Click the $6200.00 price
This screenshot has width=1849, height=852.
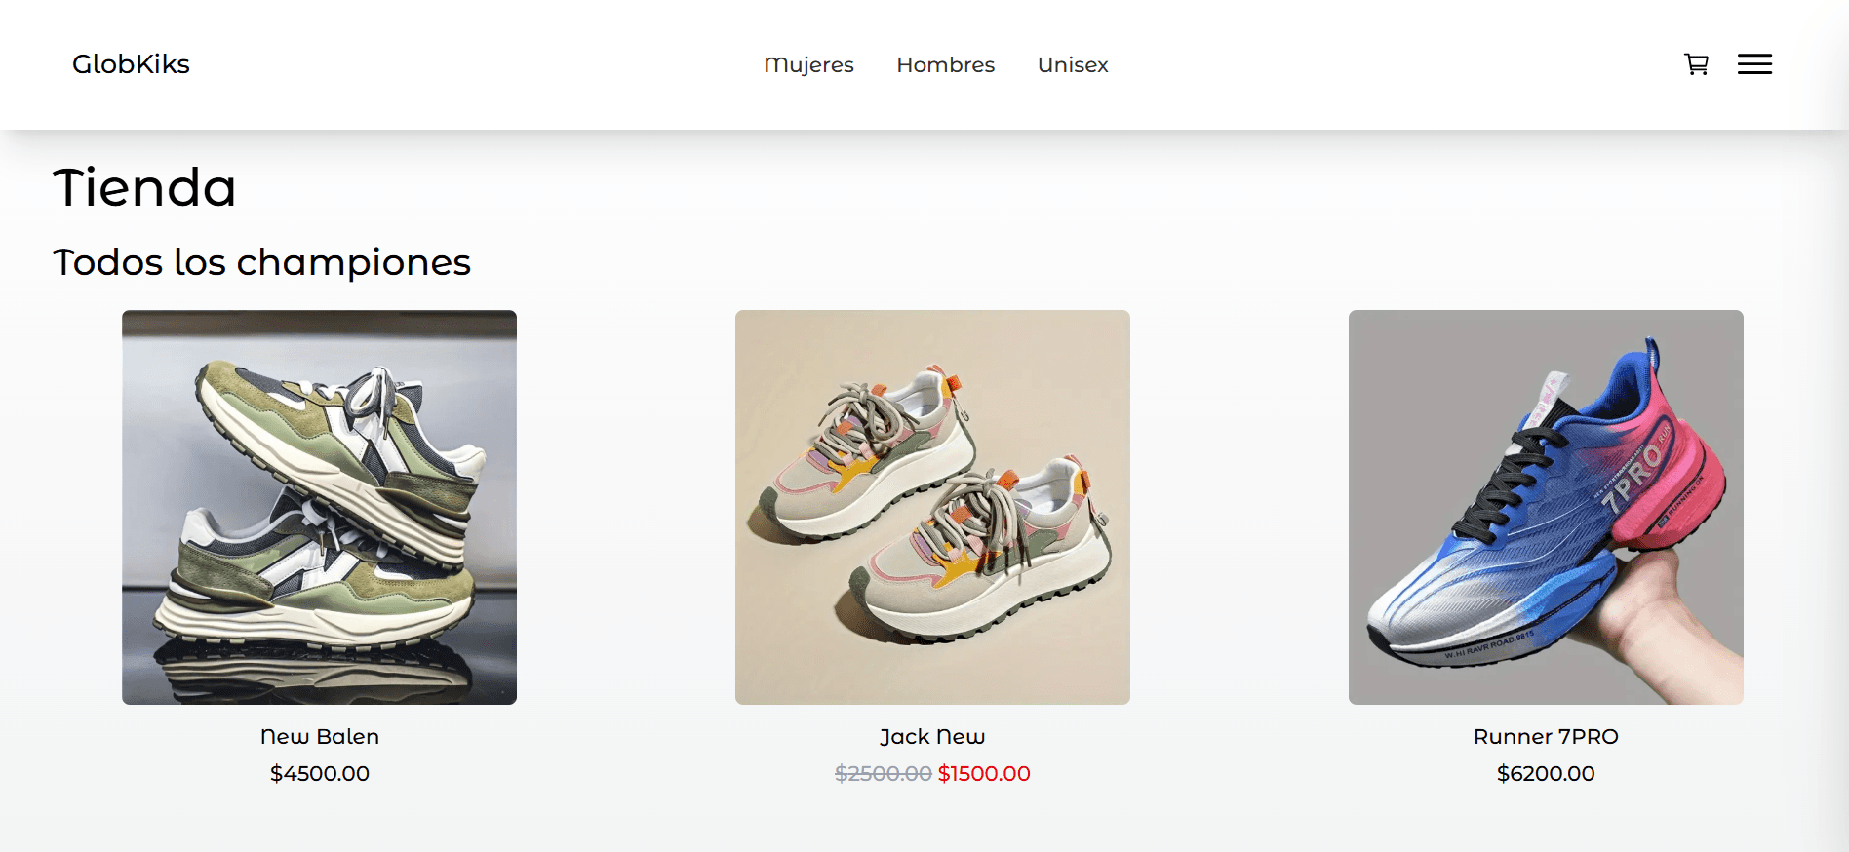[x=1546, y=774]
